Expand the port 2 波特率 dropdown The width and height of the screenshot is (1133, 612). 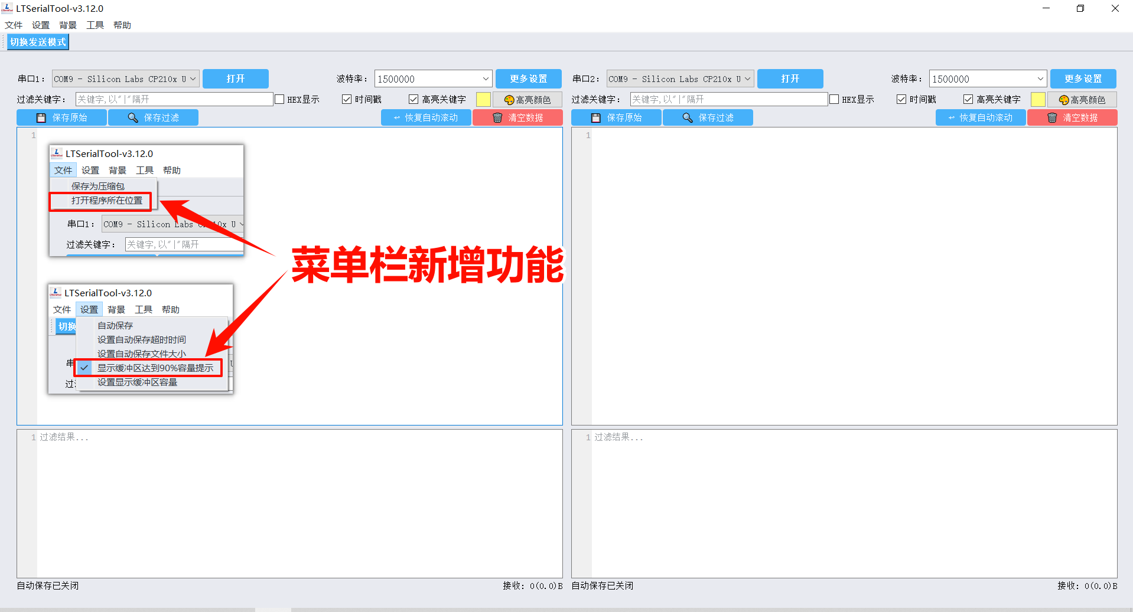click(x=1040, y=78)
